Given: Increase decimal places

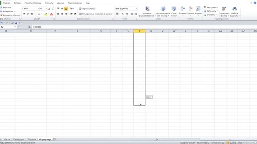Looking at the screenshot, I should (x=132, y=14).
